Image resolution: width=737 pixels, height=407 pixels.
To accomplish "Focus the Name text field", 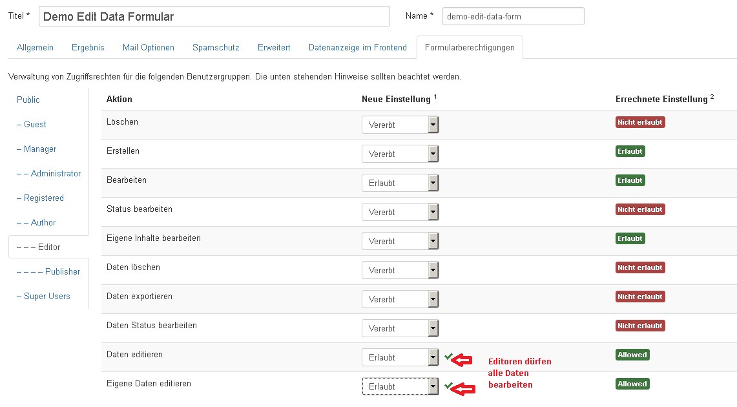I will click(513, 16).
